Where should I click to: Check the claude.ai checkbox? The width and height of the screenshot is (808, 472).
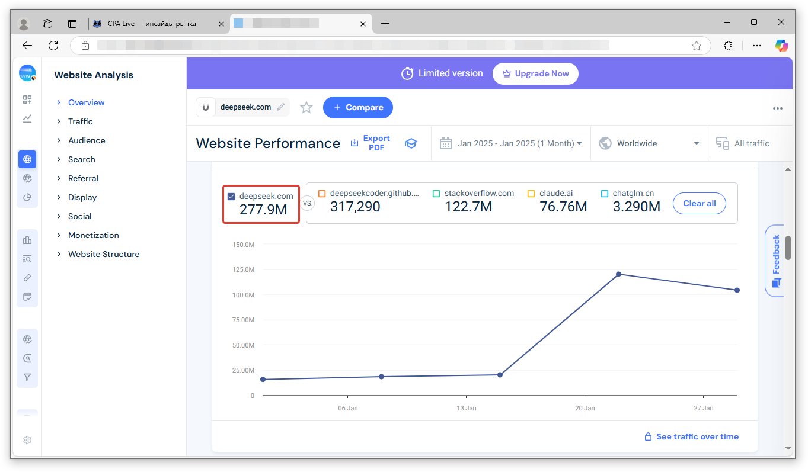tap(531, 194)
